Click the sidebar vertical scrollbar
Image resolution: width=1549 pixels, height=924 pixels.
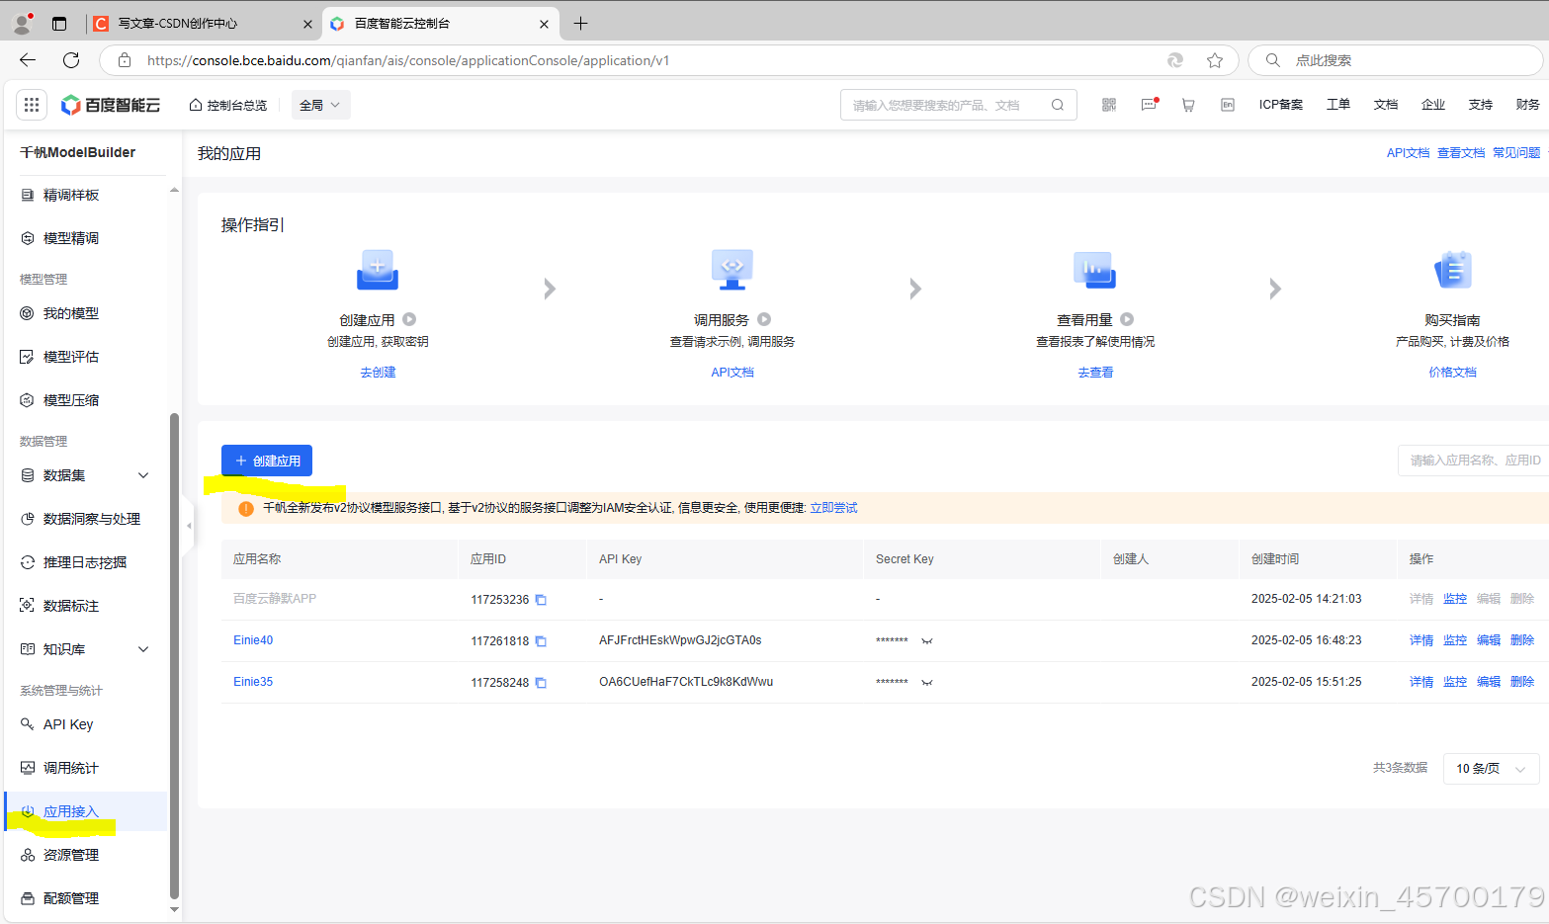pos(175,656)
